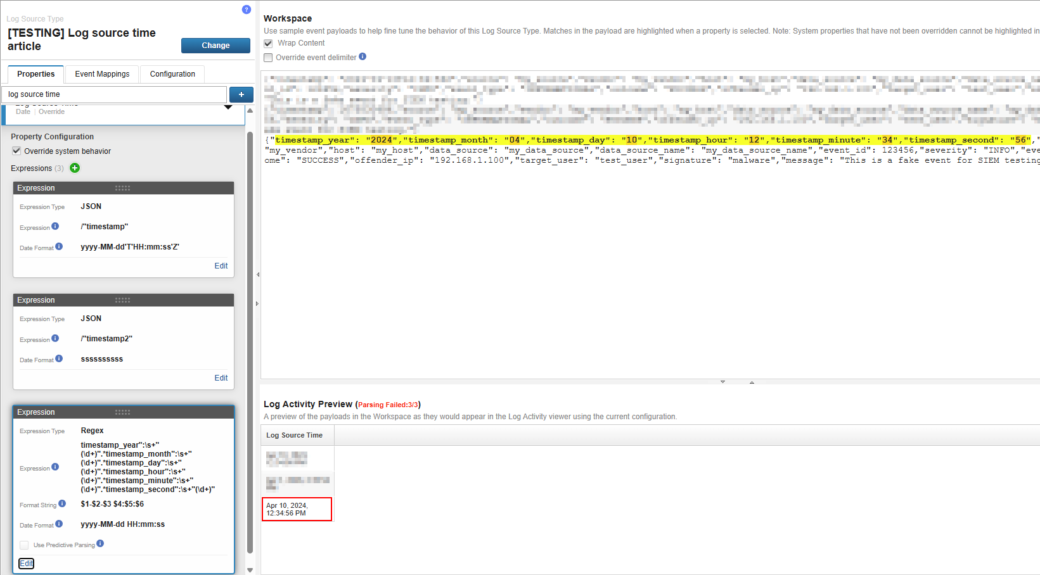Image resolution: width=1040 pixels, height=575 pixels.
Task: Add a new expression with the green plus
Action: coord(75,168)
